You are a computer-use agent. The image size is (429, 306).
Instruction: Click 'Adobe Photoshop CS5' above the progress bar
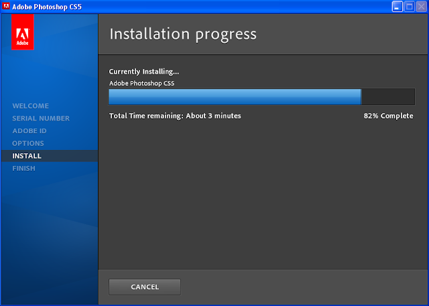click(x=141, y=83)
